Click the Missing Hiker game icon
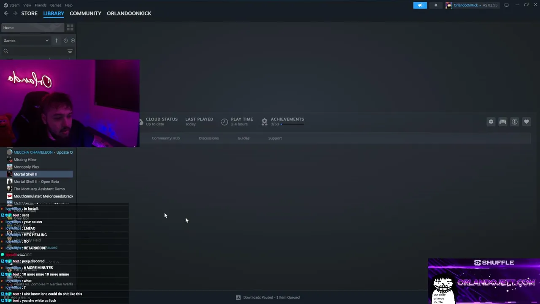Viewport: 540px width, 304px height. [10, 160]
